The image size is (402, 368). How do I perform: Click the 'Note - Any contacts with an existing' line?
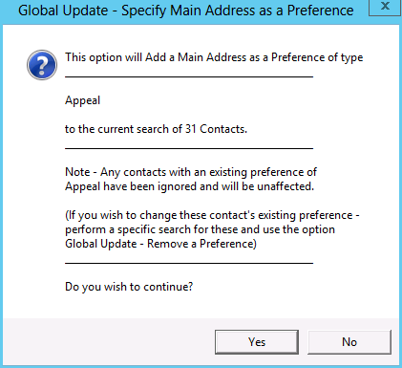click(191, 172)
